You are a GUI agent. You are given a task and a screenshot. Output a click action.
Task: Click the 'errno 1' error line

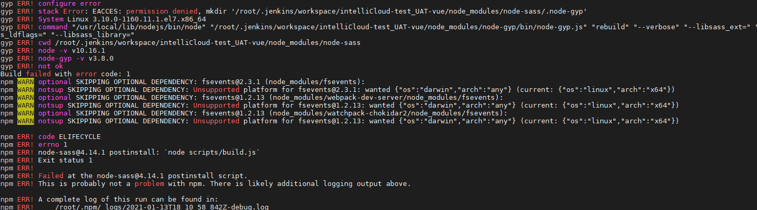52,145
